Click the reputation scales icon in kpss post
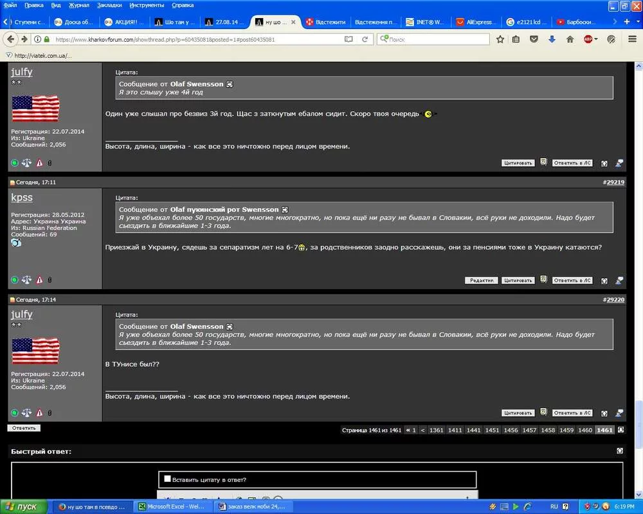 click(26, 280)
